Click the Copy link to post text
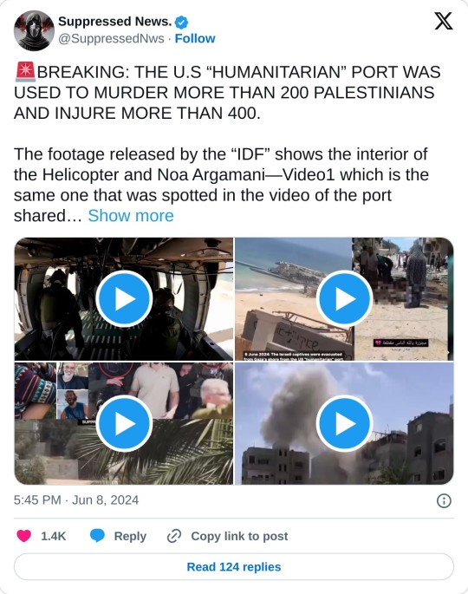The image size is (468, 594). coord(239,536)
